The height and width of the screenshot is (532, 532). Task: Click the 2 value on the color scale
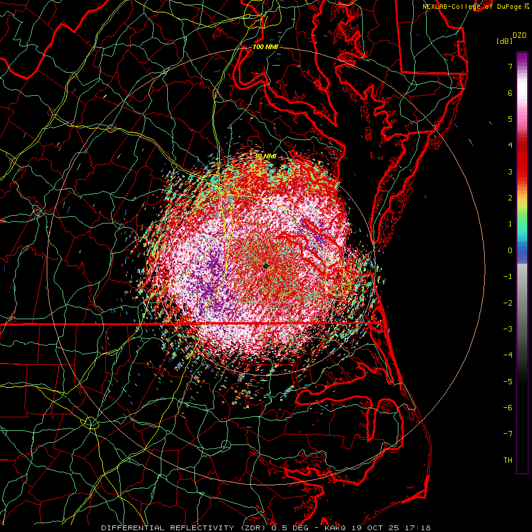click(x=510, y=198)
